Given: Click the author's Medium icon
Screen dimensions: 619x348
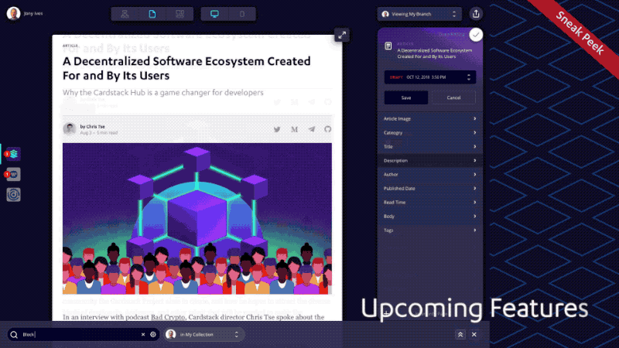Looking at the screenshot, I should coord(295,129).
